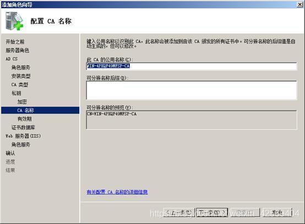305x224 pixels.
Task: Select Web 服务器(IIS) in sidebar
Action: (23, 136)
